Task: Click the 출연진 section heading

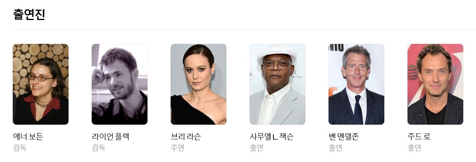Action: (x=29, y=14)
